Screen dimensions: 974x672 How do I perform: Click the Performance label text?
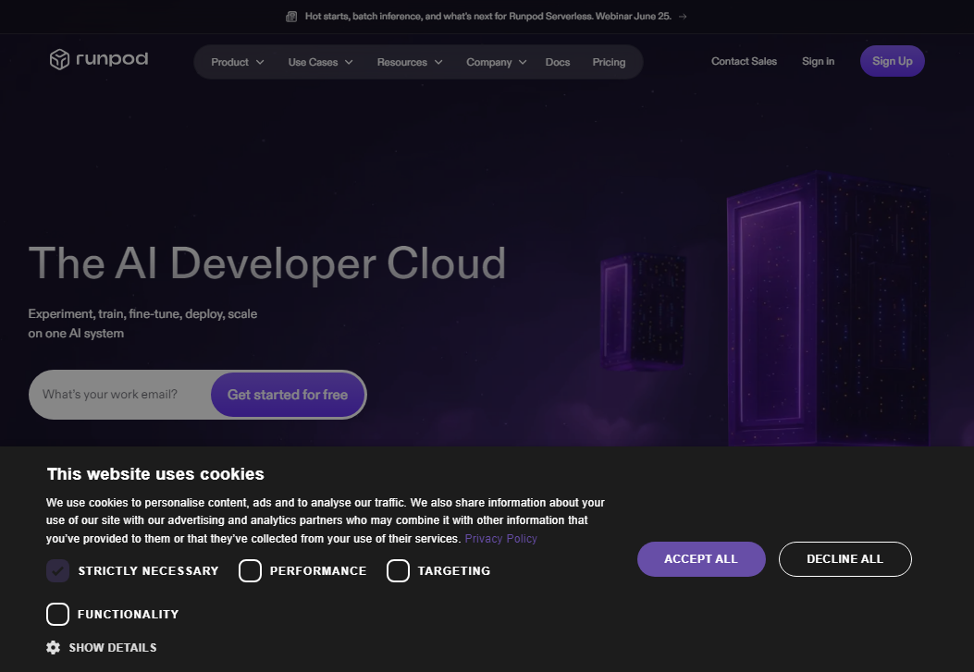318,571
